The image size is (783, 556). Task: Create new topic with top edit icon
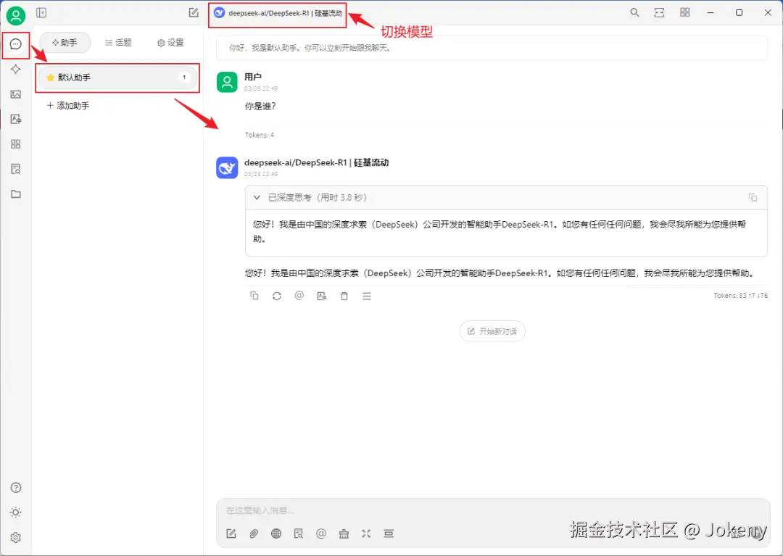[x=194, y=12]
